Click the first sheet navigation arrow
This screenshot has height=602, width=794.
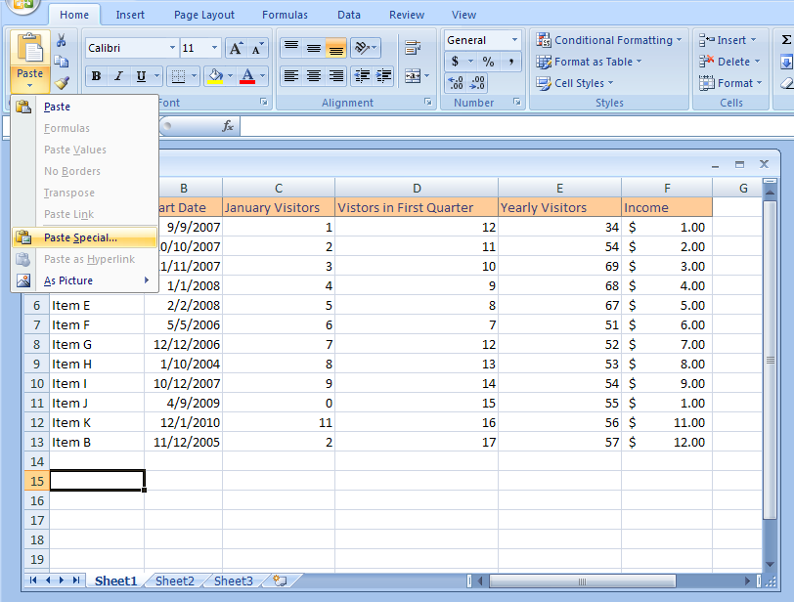coord(33,580)
